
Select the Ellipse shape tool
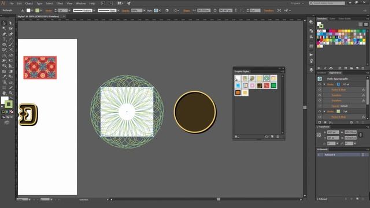[x=4, y=44]
